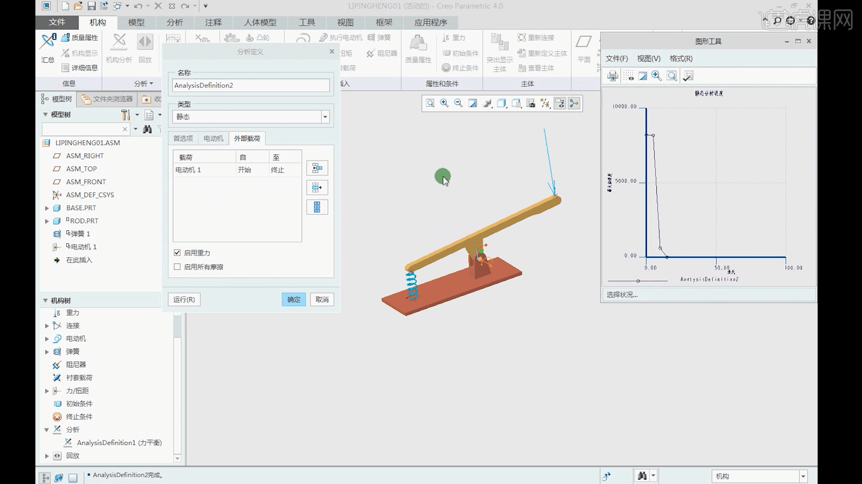Click the zoom out icon in the graphics toolbar
The width and height of the screenshot is (862, 484).
click(458, 104)
